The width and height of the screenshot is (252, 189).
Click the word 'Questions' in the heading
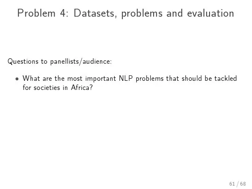click(x=23, y=62)
